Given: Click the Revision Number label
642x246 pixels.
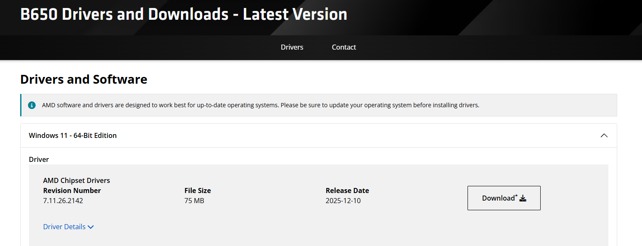Looking at the screenshot, I should [72, 190].
